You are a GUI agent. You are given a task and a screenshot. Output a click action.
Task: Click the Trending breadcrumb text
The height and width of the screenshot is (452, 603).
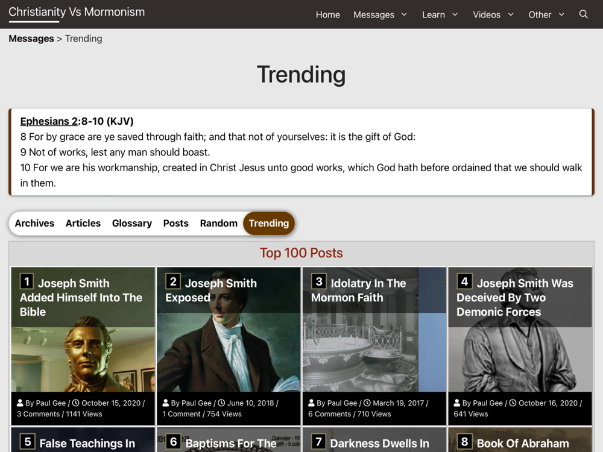coord(83,39)
